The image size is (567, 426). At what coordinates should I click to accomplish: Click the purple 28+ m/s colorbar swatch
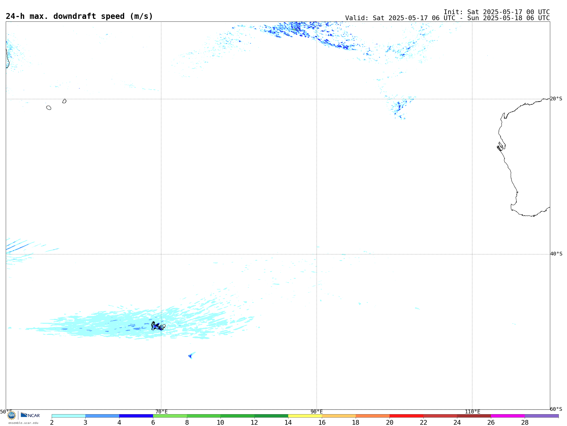click(x=542, y=416)
